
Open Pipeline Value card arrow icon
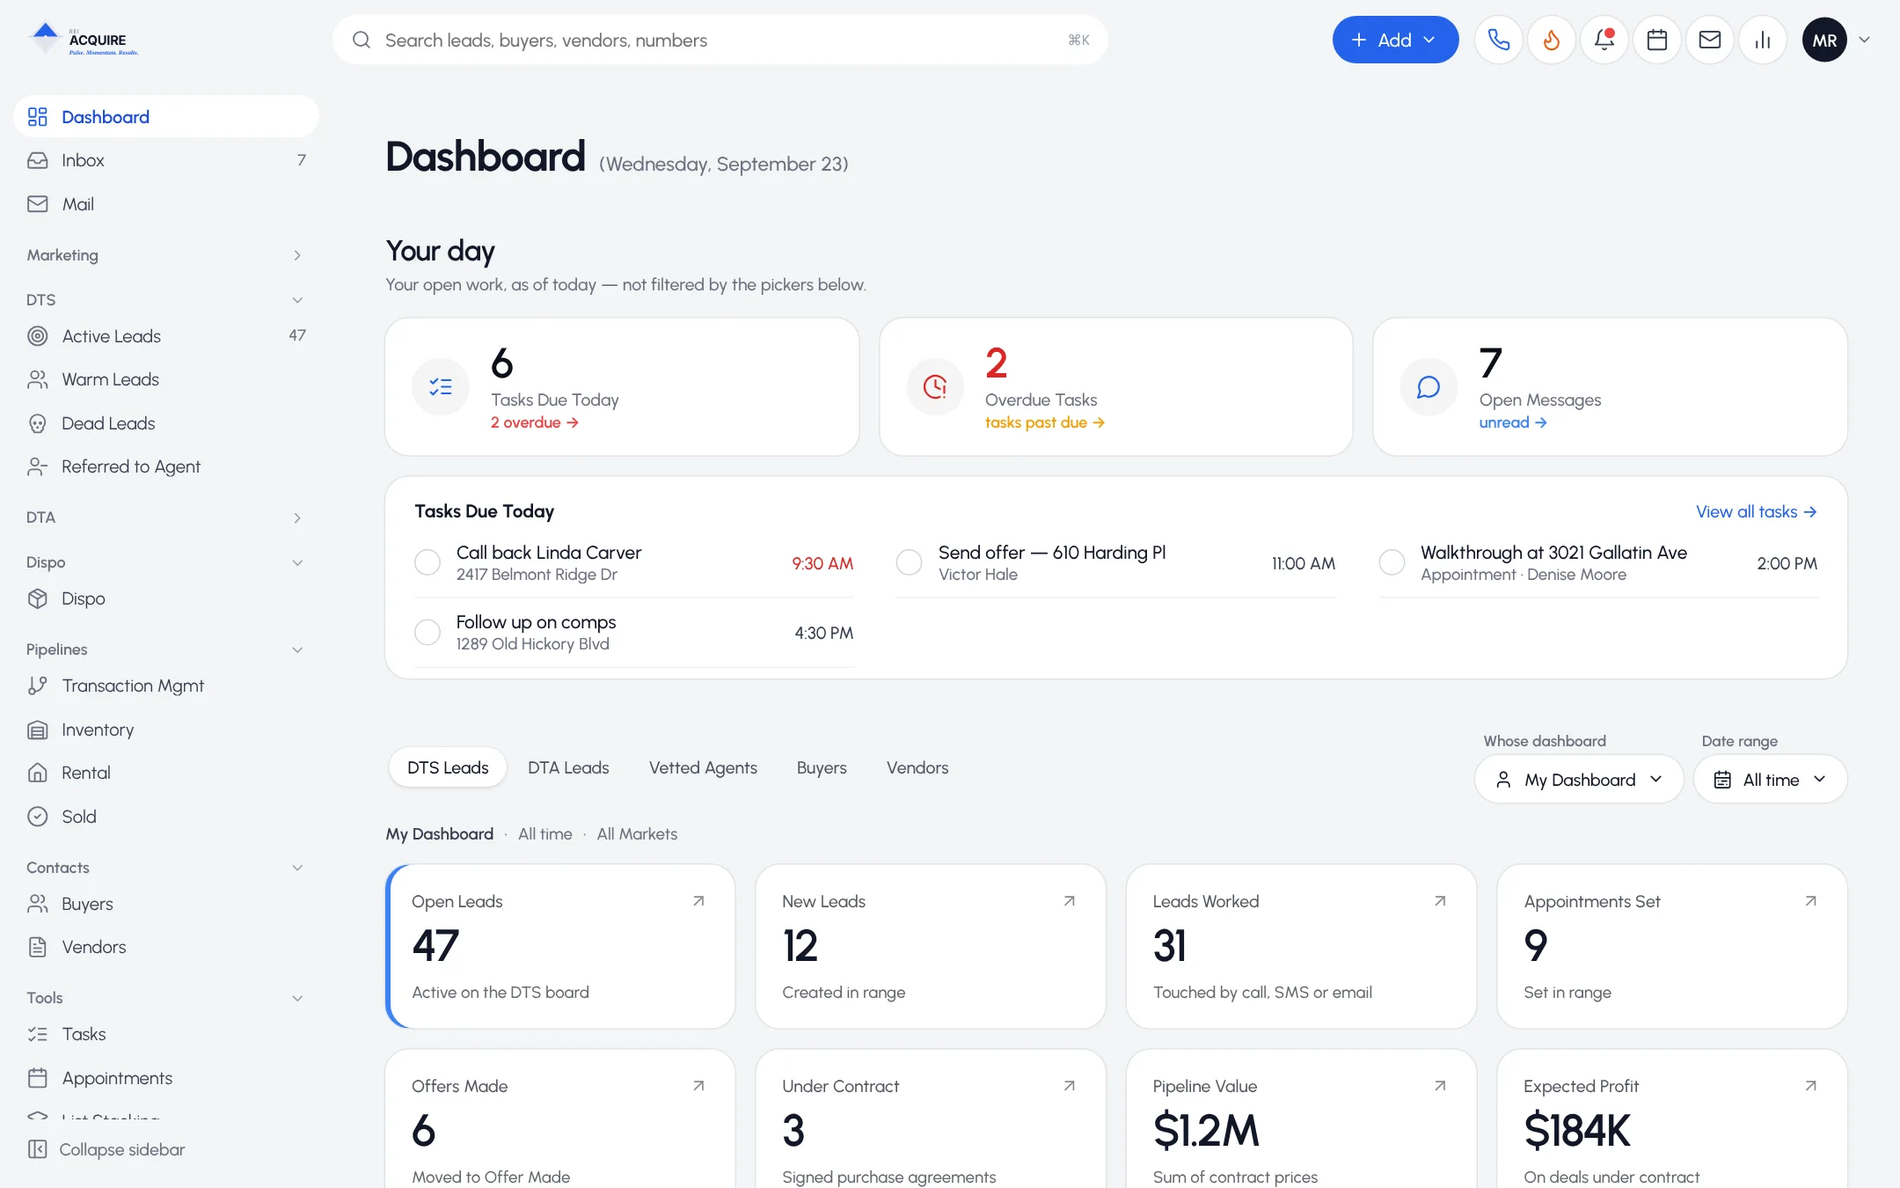pyautogui.click(x=1440, y=1086)
